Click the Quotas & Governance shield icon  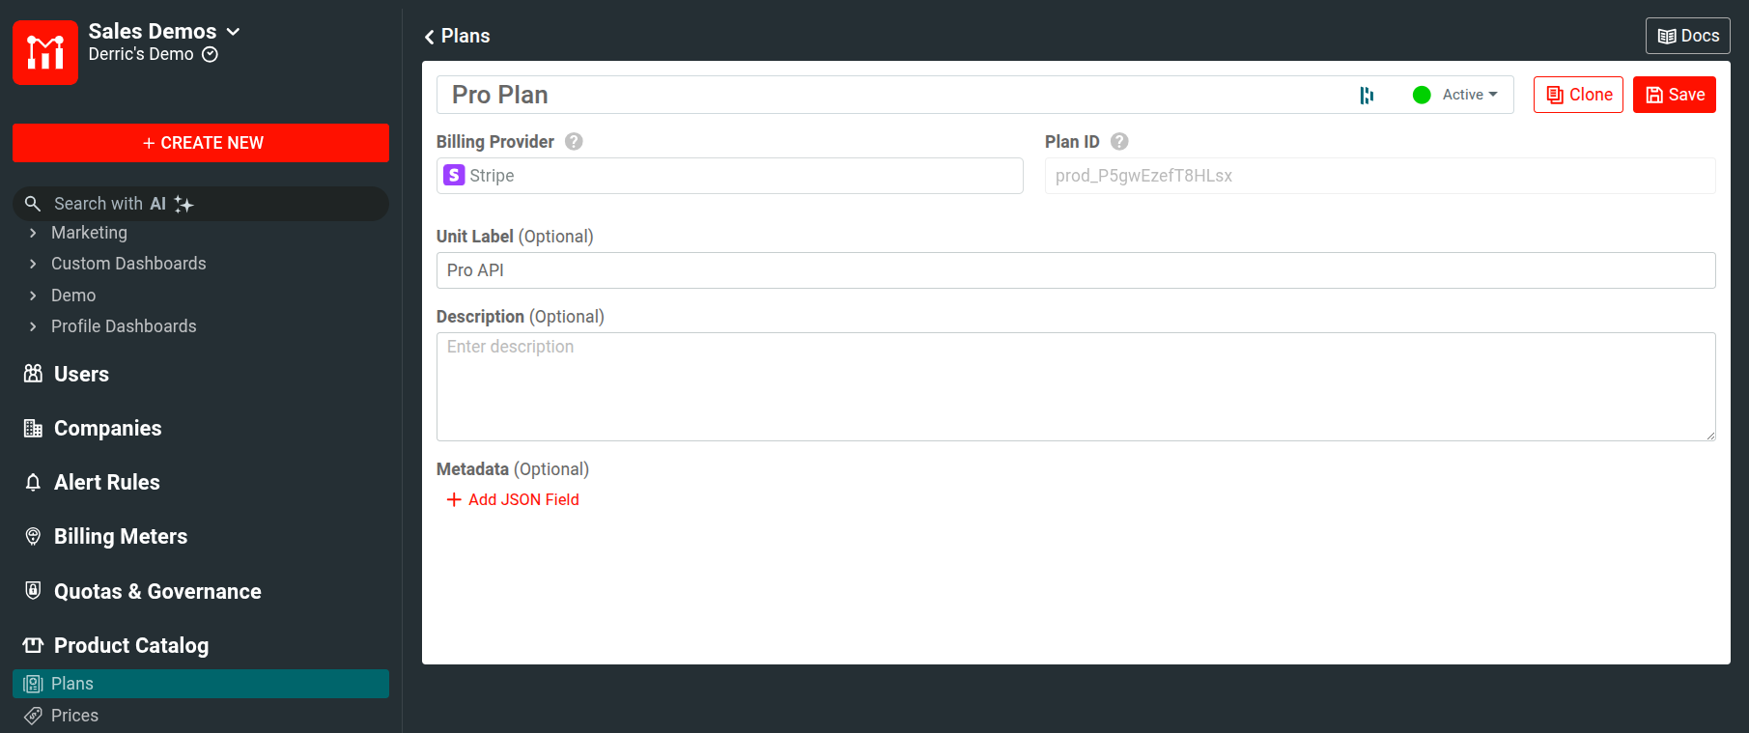coord(34,591)
